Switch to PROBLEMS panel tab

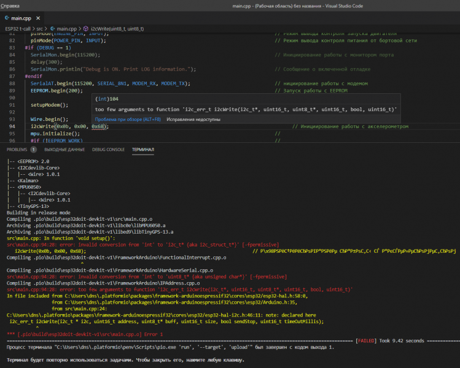tap(17, 150)
